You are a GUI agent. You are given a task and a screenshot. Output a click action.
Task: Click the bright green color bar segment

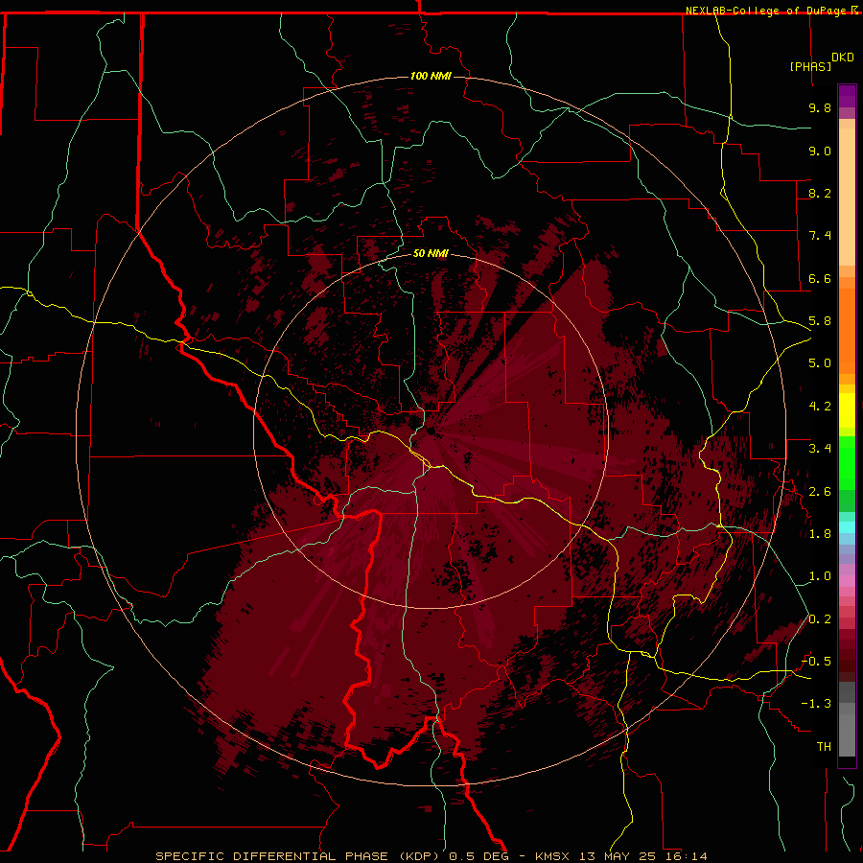click(847, 463)
